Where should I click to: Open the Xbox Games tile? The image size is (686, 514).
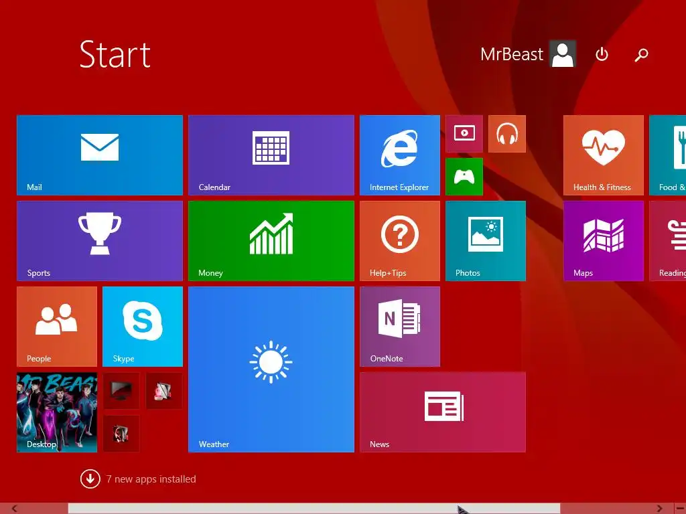coord(464,177)
